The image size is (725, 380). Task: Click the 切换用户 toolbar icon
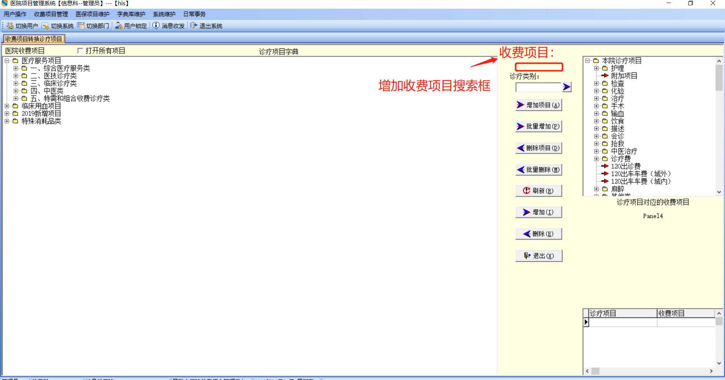click(x=10, y=26)
